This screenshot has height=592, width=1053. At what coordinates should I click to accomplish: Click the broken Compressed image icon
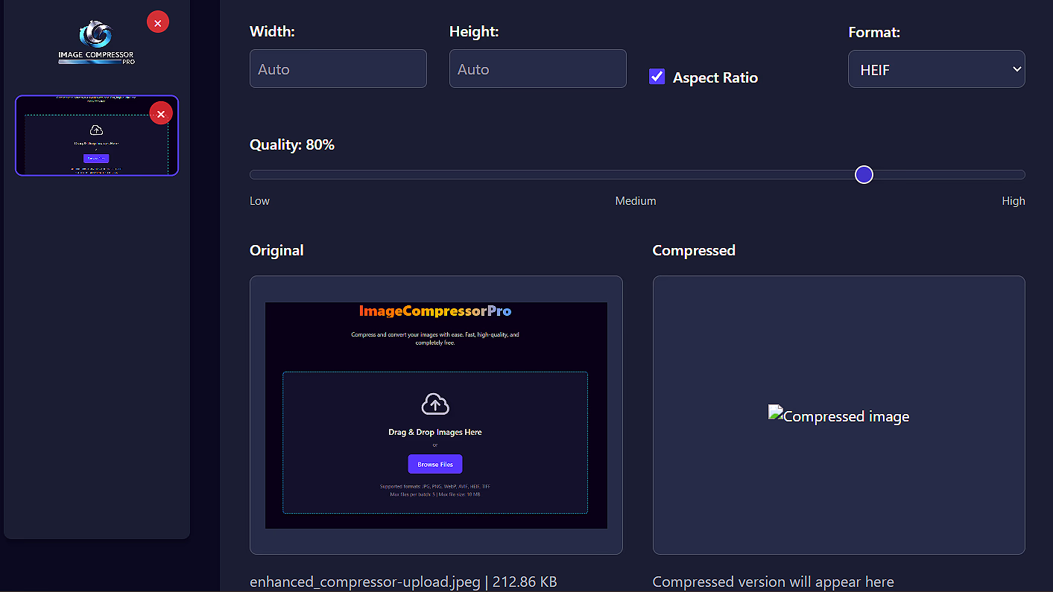pyautogui.click(x=776, y=412)
